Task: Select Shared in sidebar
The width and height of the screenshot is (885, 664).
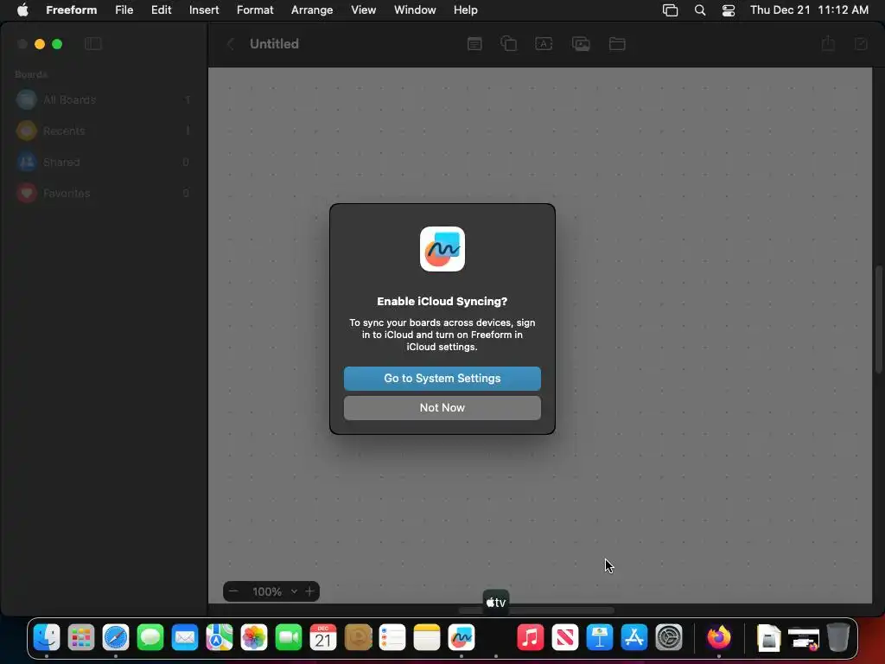Action: (x=104, y=162)
